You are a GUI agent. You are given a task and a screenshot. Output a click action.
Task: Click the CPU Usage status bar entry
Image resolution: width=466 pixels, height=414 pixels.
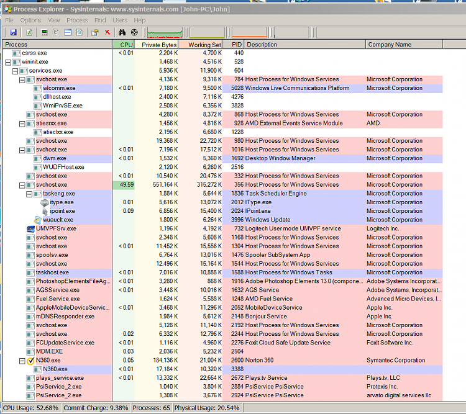(x=31, y=408)
